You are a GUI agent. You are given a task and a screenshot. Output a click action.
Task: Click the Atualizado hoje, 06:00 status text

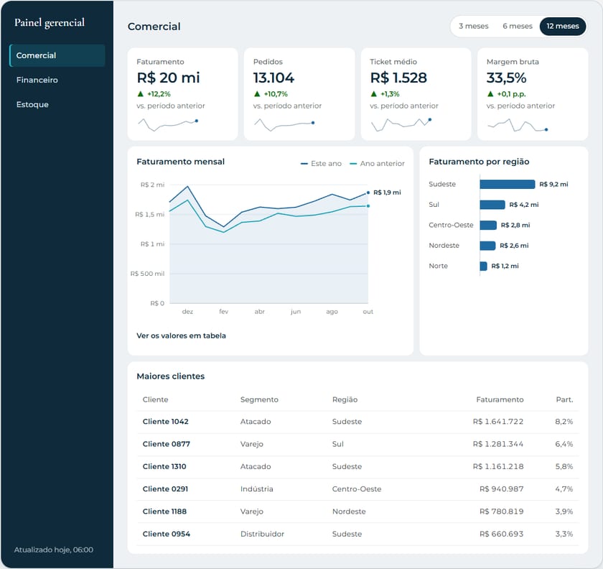click(x=53, y=550)
